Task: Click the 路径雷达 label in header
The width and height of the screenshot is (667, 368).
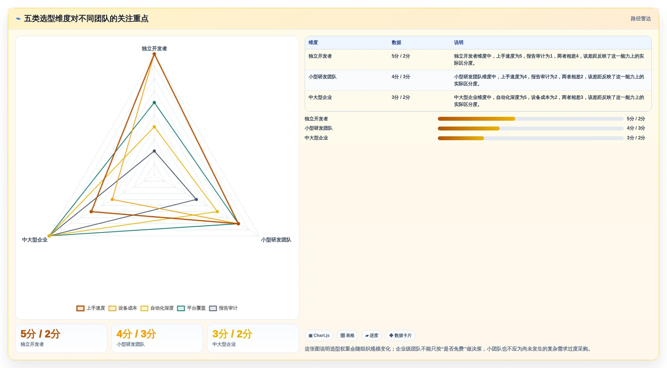Action: point(641,19)
